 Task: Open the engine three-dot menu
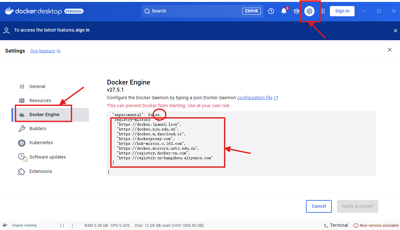pos(72,226)
